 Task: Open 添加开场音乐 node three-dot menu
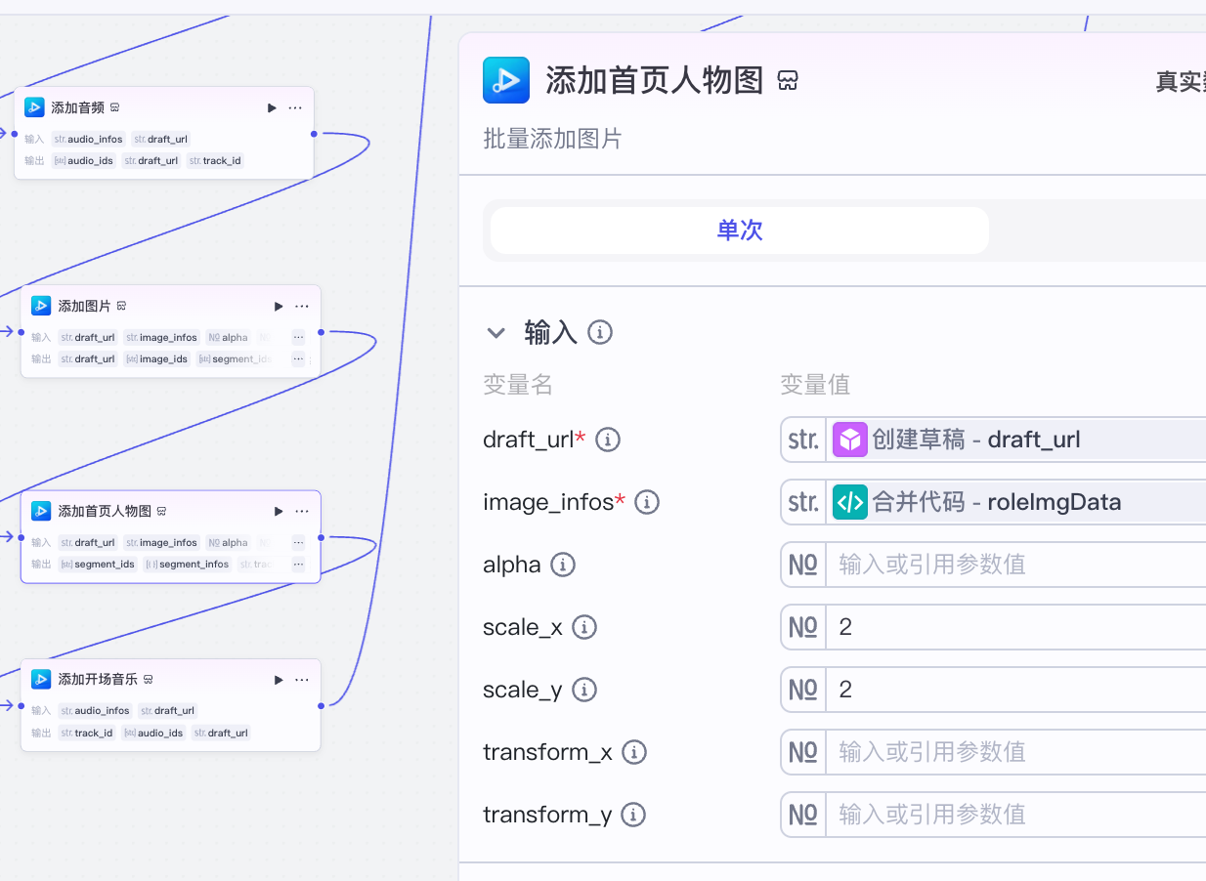click(x=302, y=680)
